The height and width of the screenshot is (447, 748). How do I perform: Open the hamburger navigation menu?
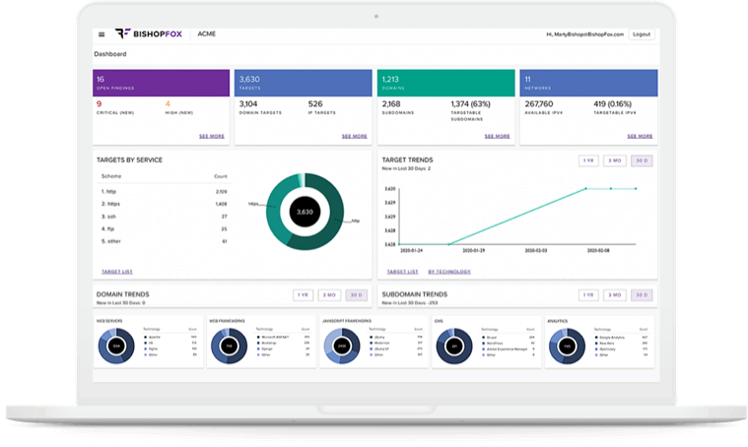101,34
